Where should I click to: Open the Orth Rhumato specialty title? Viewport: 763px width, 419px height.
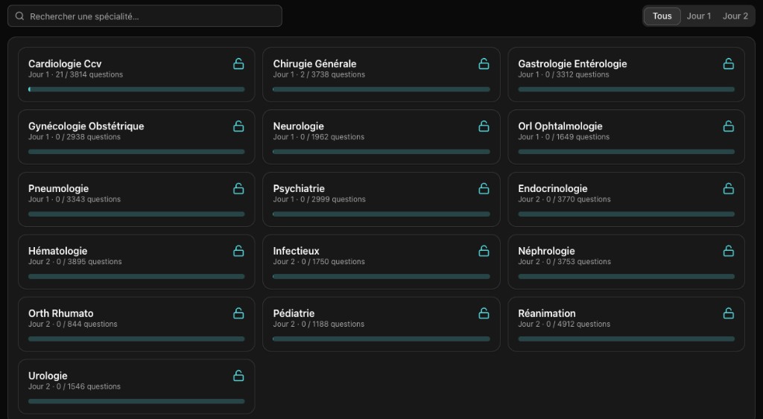[61, 313]
